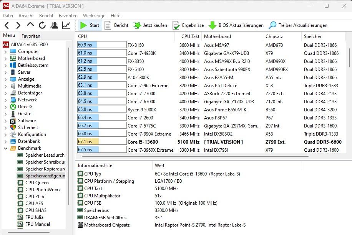352x235 pixels.
Task: Click the Konfiguration gear icon
Action: (x=13, y=134)
